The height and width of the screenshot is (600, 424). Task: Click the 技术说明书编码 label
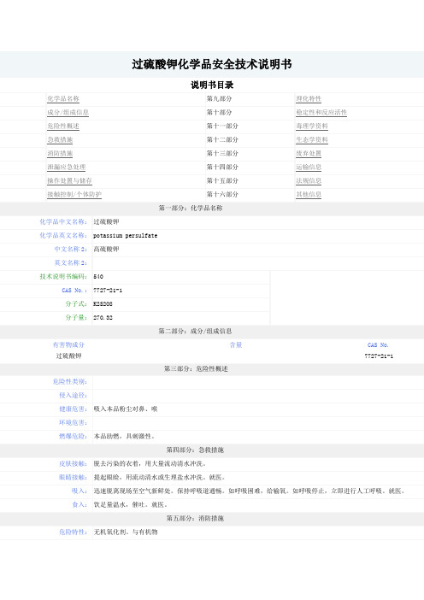(x=63, y=277)
